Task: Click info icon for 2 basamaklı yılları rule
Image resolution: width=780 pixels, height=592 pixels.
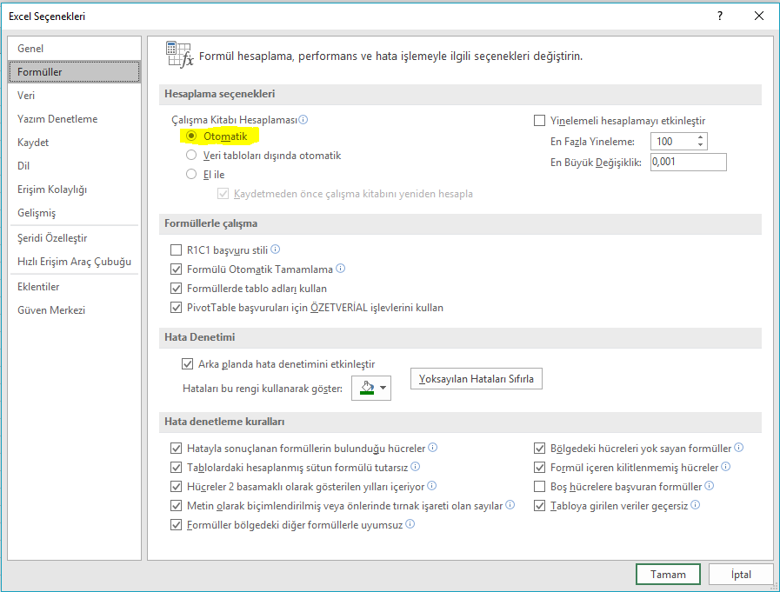Action: (x=432, y=486)
